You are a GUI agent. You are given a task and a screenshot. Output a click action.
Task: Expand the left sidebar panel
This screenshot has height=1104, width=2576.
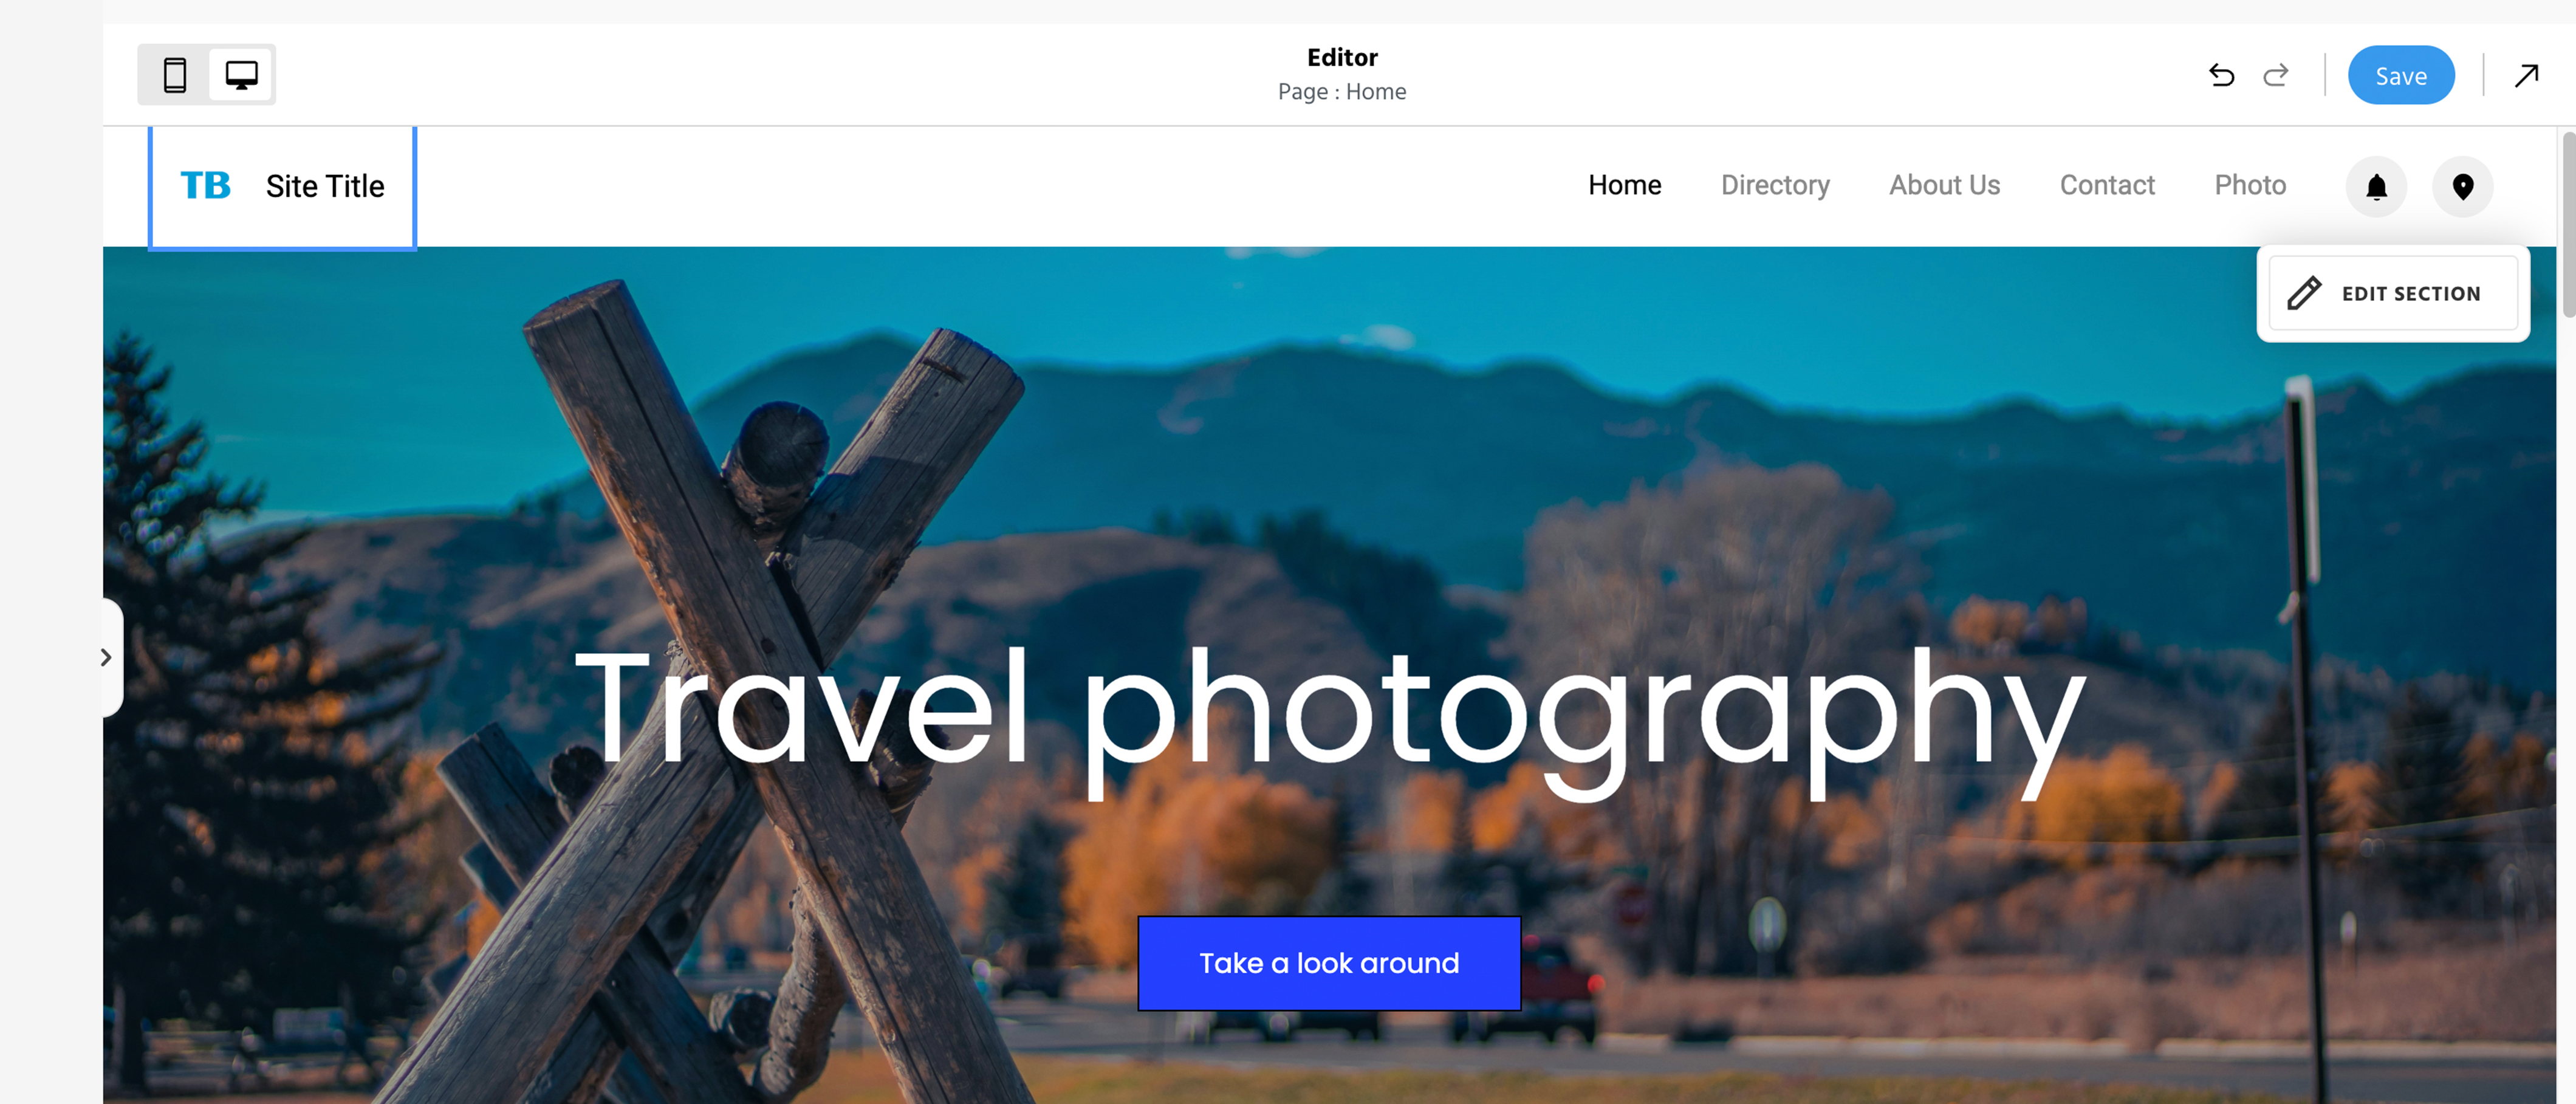(108, 657)
